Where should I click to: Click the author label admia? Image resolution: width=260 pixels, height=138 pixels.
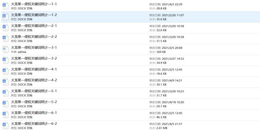22,52
